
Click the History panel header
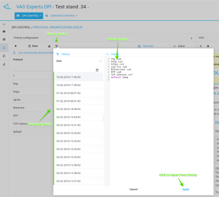pyautogui.click(x=64, y=54)
